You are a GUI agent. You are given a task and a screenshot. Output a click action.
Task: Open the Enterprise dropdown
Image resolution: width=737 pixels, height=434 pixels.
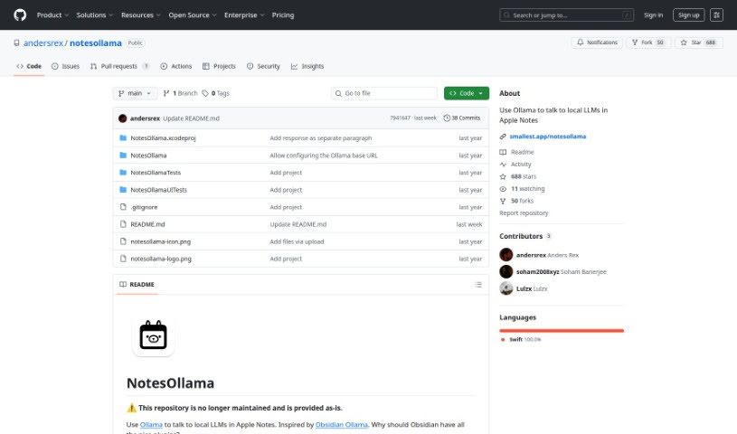tap(244, 15)
